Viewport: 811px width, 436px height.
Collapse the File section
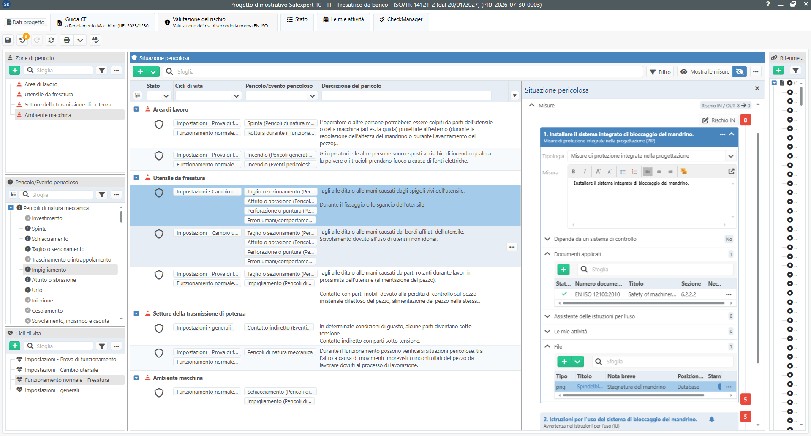coord(547,346)
